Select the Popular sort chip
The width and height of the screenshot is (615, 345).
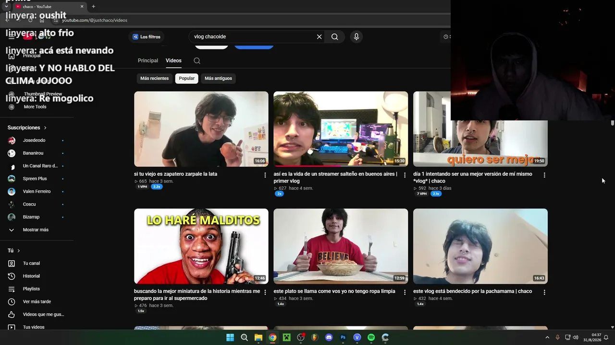(x=187, y=79)
